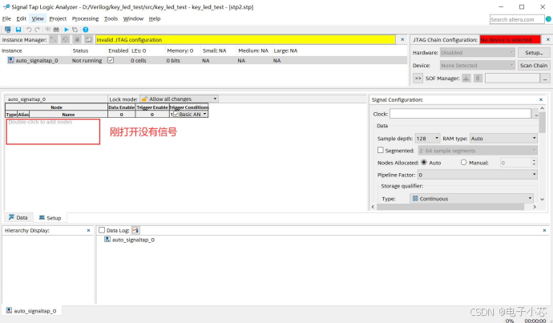The width and height of the screenshot is (553, 323).
Task: Redo the action in toolbar
Action: coord(37,30)
